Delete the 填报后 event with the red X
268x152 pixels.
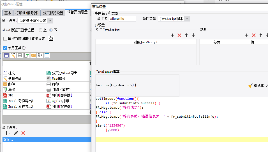pos(23,133)
